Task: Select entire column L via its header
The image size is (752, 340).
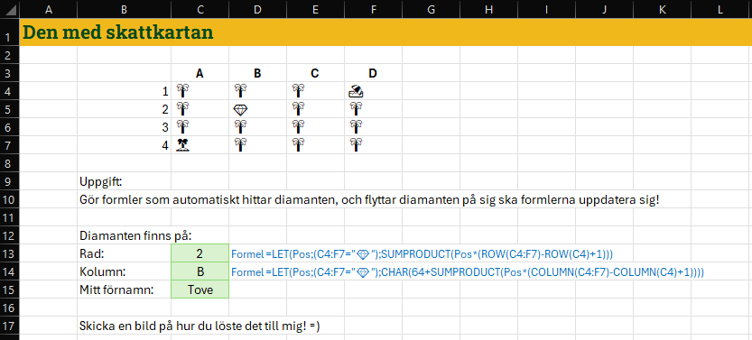Action: [x=720, y=9]
